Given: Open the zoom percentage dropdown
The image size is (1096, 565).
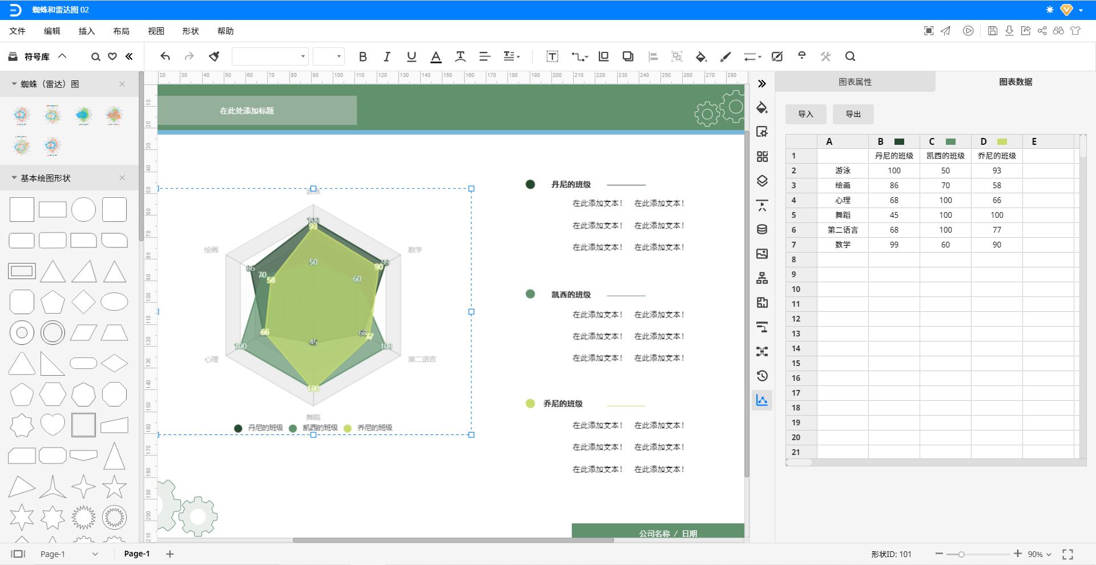Looking at the screenshot, I should point(1039,554).
